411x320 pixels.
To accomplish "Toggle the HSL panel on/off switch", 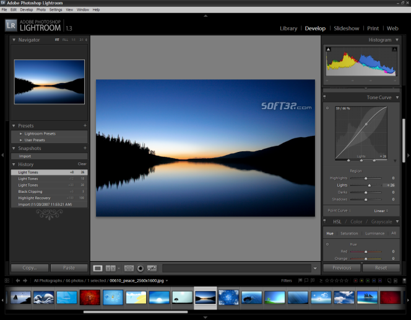I will point(324,221).
